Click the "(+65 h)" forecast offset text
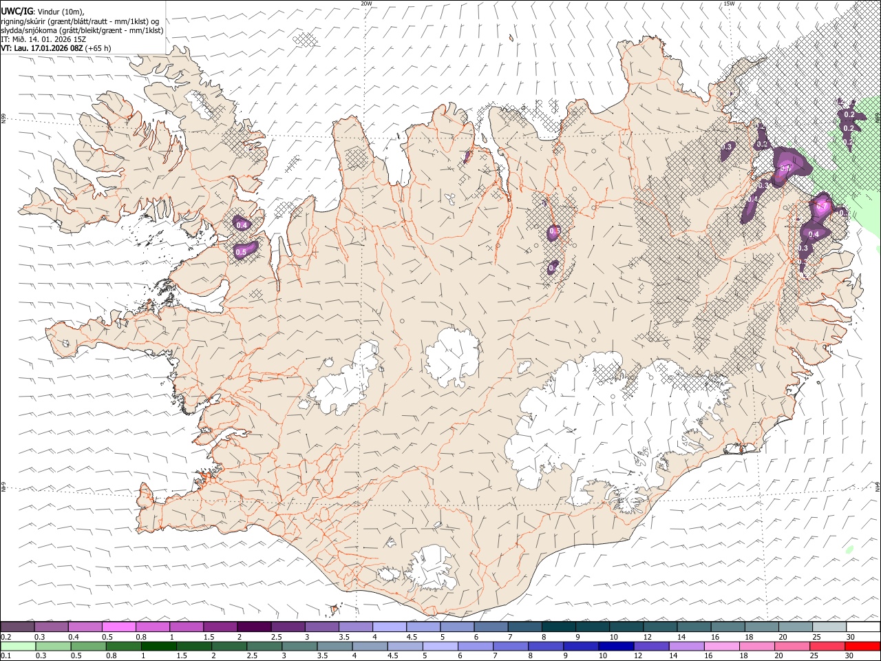 coord(98,48)
